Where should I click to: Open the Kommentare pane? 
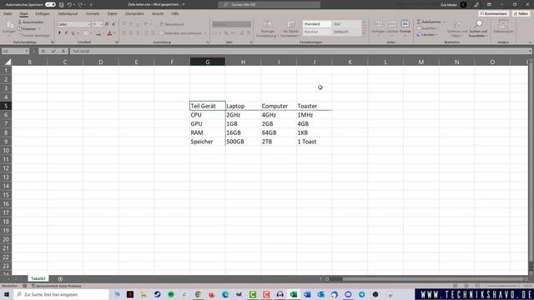pyautogui.click(x=493, y=13)
